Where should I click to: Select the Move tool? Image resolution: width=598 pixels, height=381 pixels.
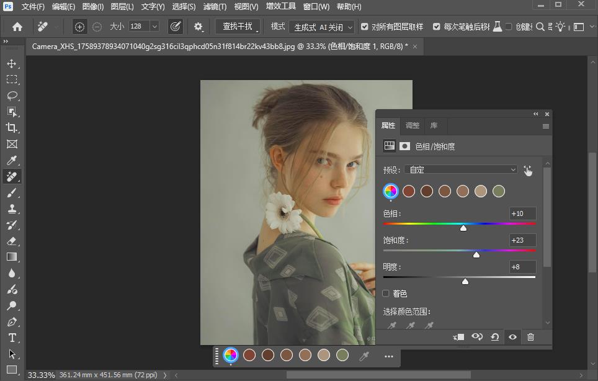click(12, 63)
